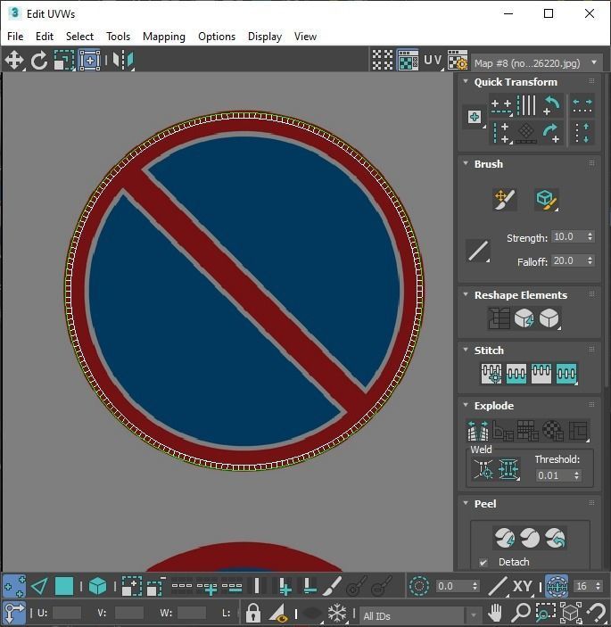
Task: Select the Rotate Selected Subobject tool
Action: click(x=39, y=61)
